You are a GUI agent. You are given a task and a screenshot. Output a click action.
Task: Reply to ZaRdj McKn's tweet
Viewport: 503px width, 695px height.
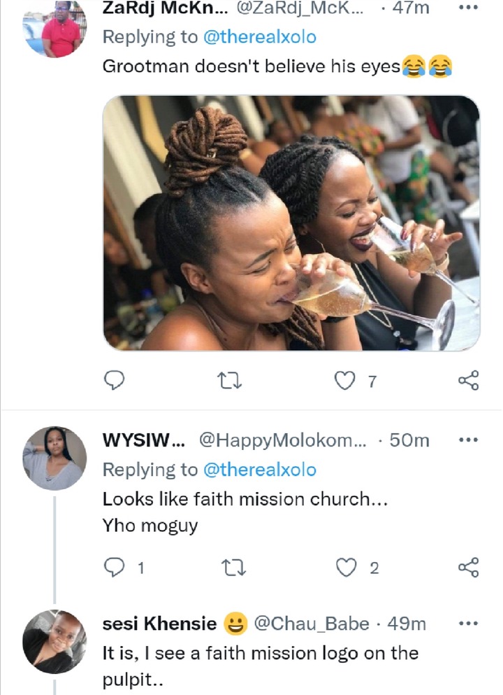pos(114,380)
